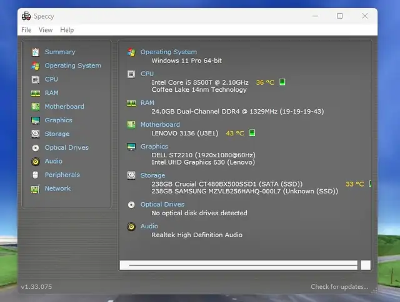This screenshot has width=400, height=302.
Task: Open the Graphics heading link in summary
Action: (x=154, y=147)
